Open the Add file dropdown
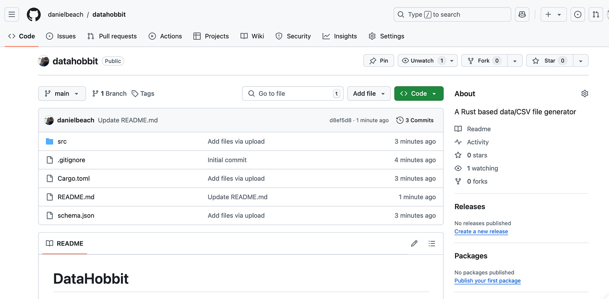The width and height of the screenshot is (609, 299). coord(369,94)
